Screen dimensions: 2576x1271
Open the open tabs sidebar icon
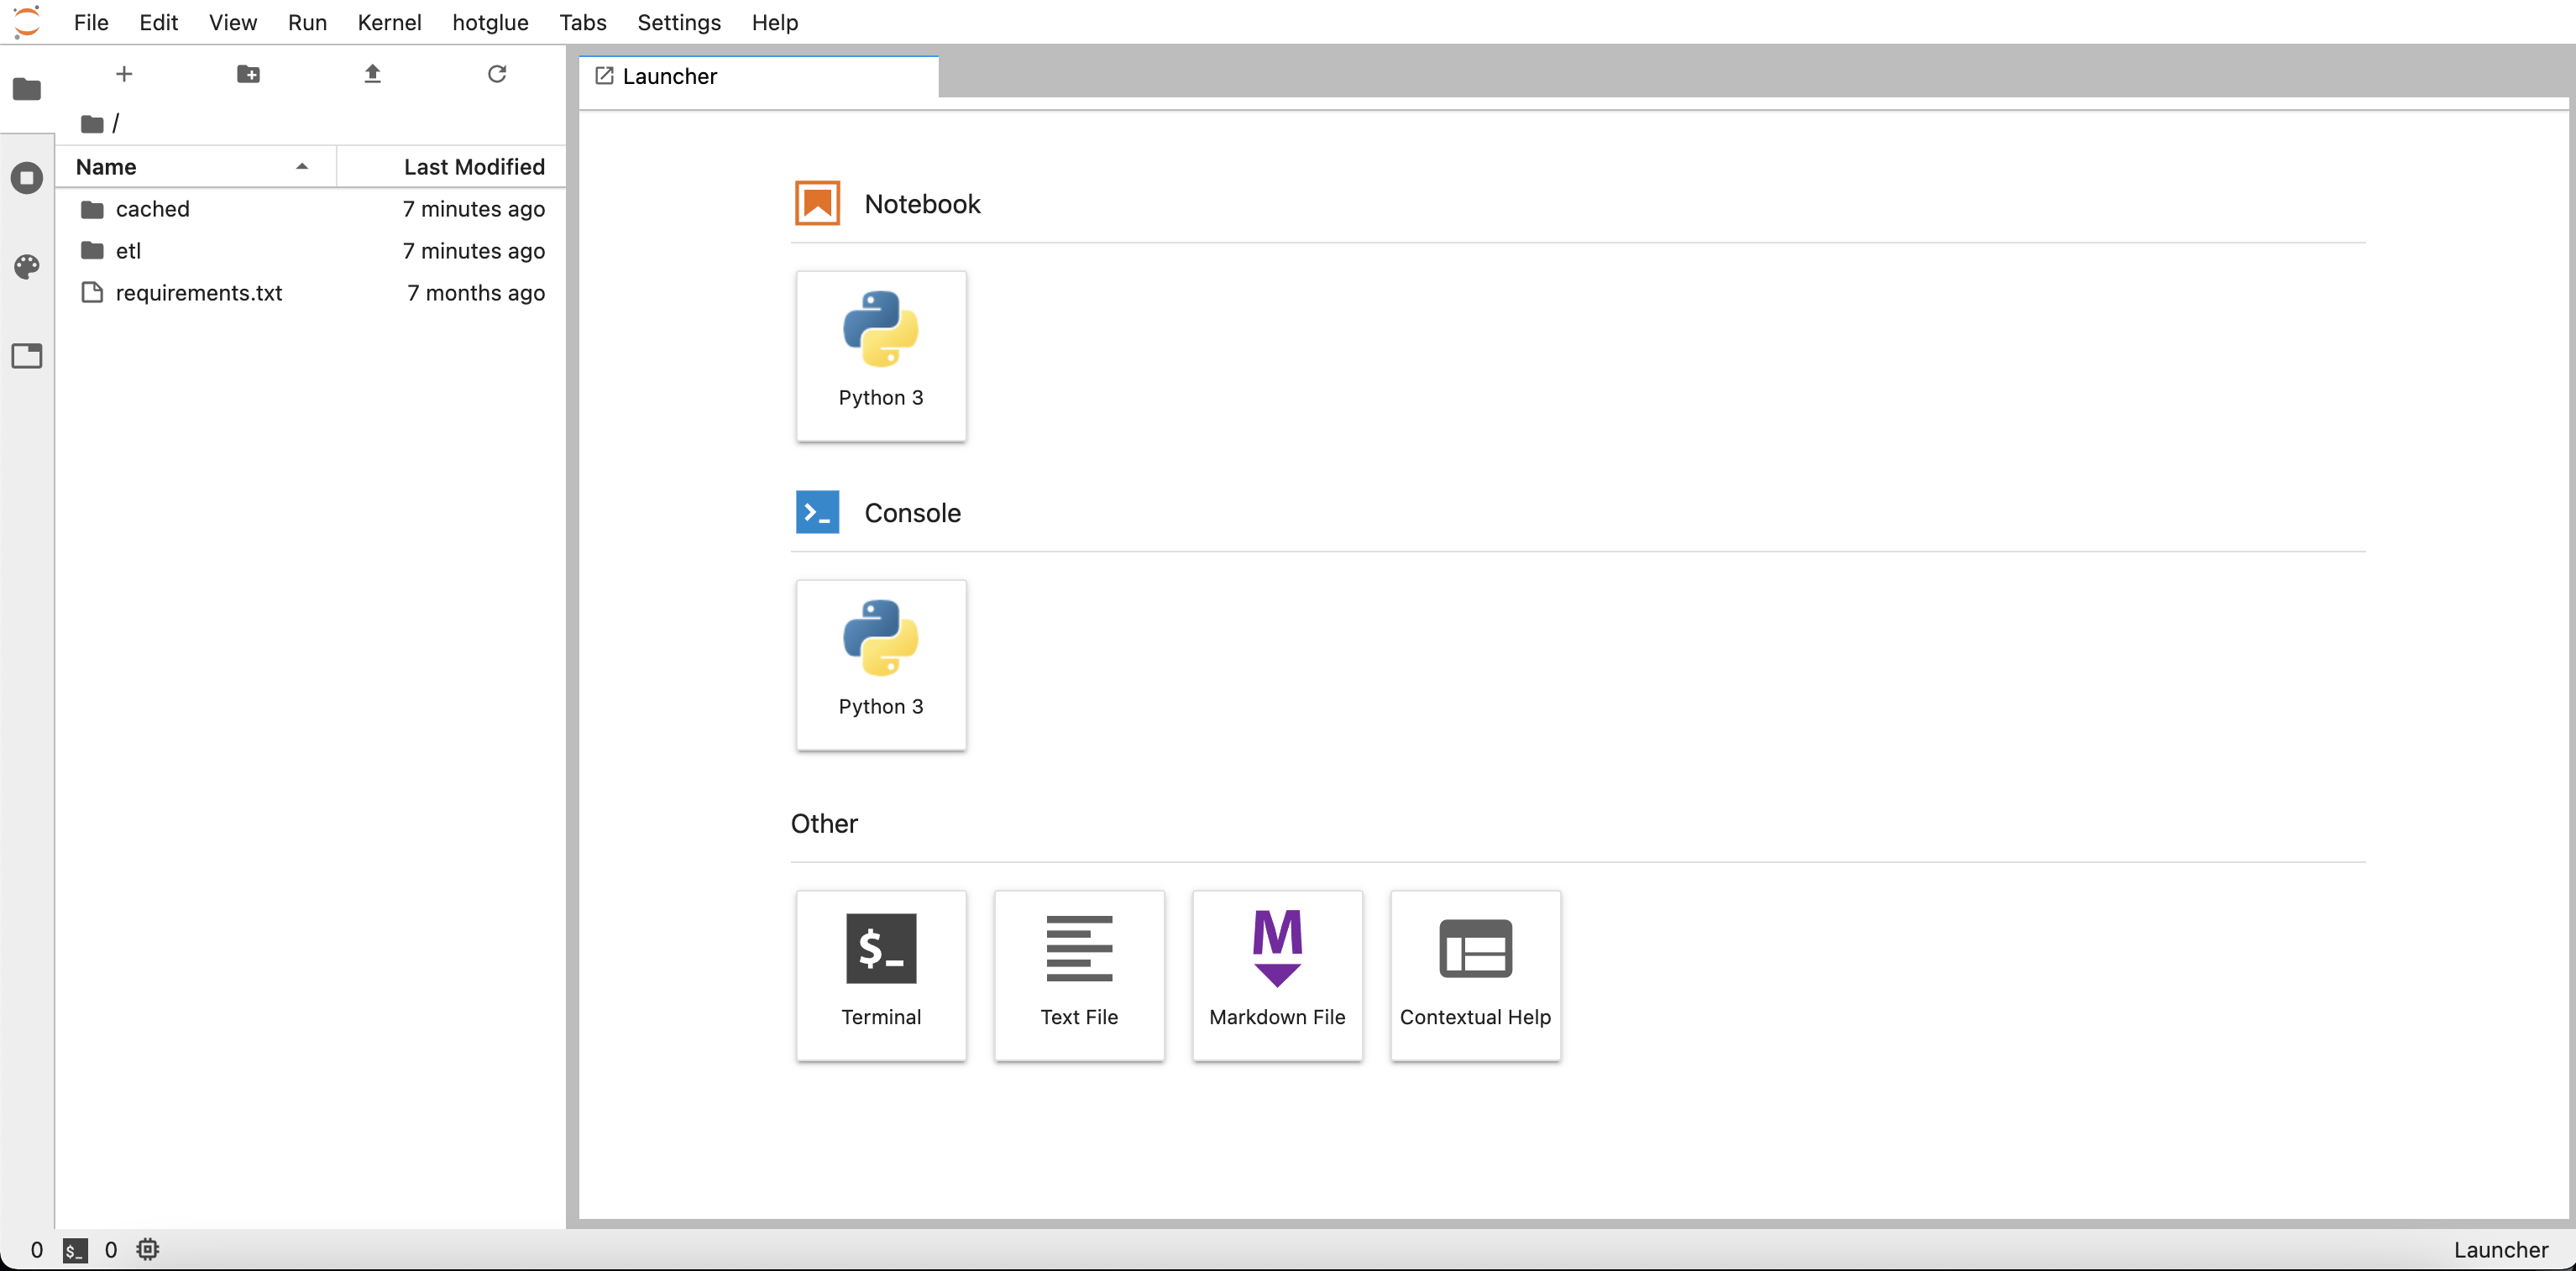(x=27, y=355)
